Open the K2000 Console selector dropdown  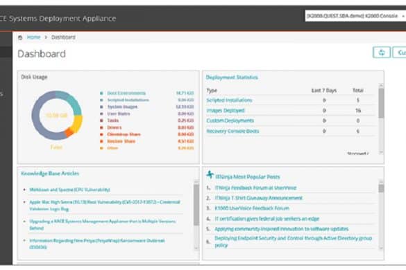pyautogui.click(x=355, y=16)
